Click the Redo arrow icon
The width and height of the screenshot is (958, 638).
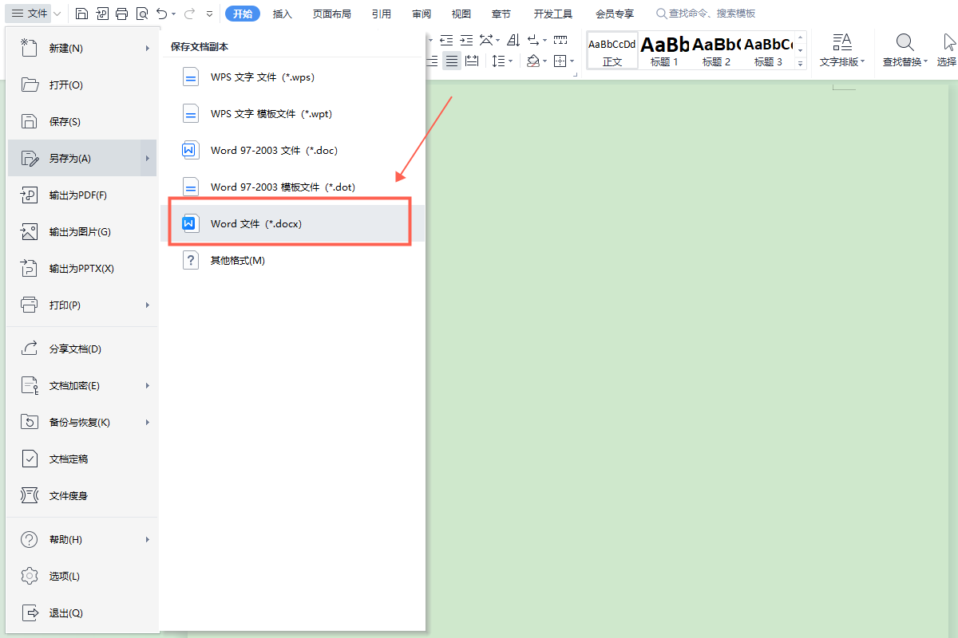(x=189, y=14)
